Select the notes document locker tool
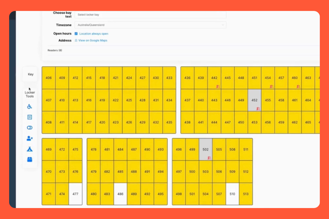The image size is (329, 219). click(30, 117)
